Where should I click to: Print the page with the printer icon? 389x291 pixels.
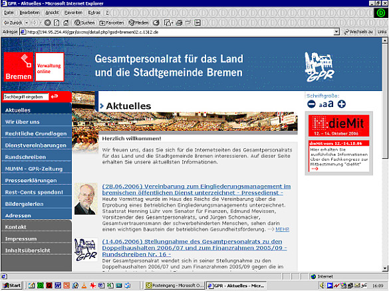click(179, 23)
